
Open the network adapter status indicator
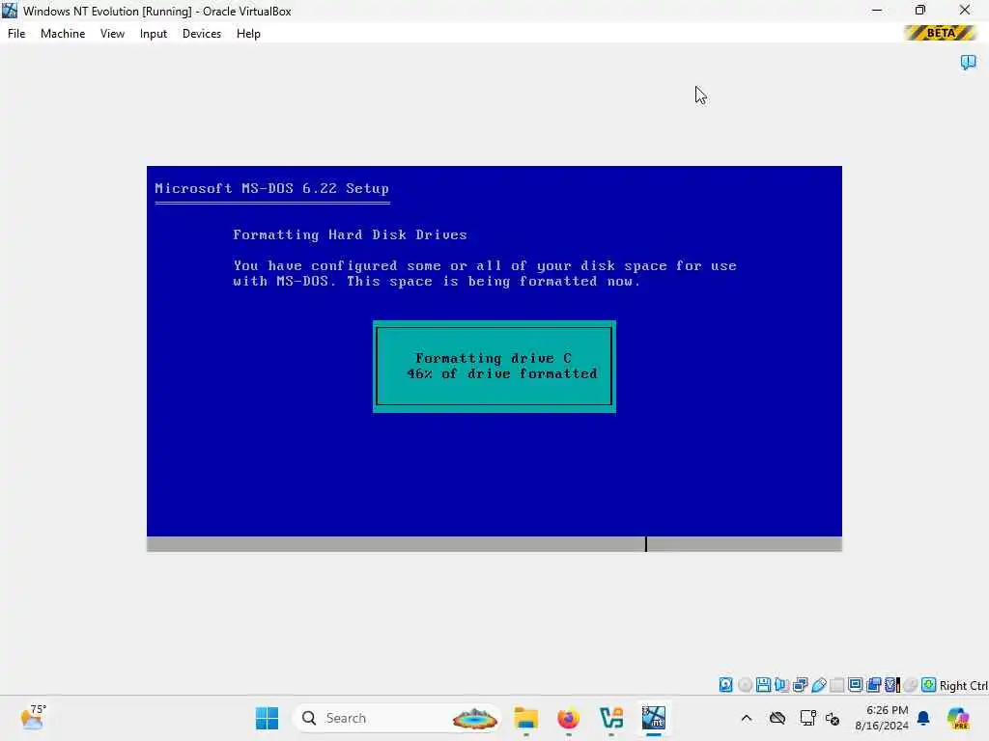point(800,685)
